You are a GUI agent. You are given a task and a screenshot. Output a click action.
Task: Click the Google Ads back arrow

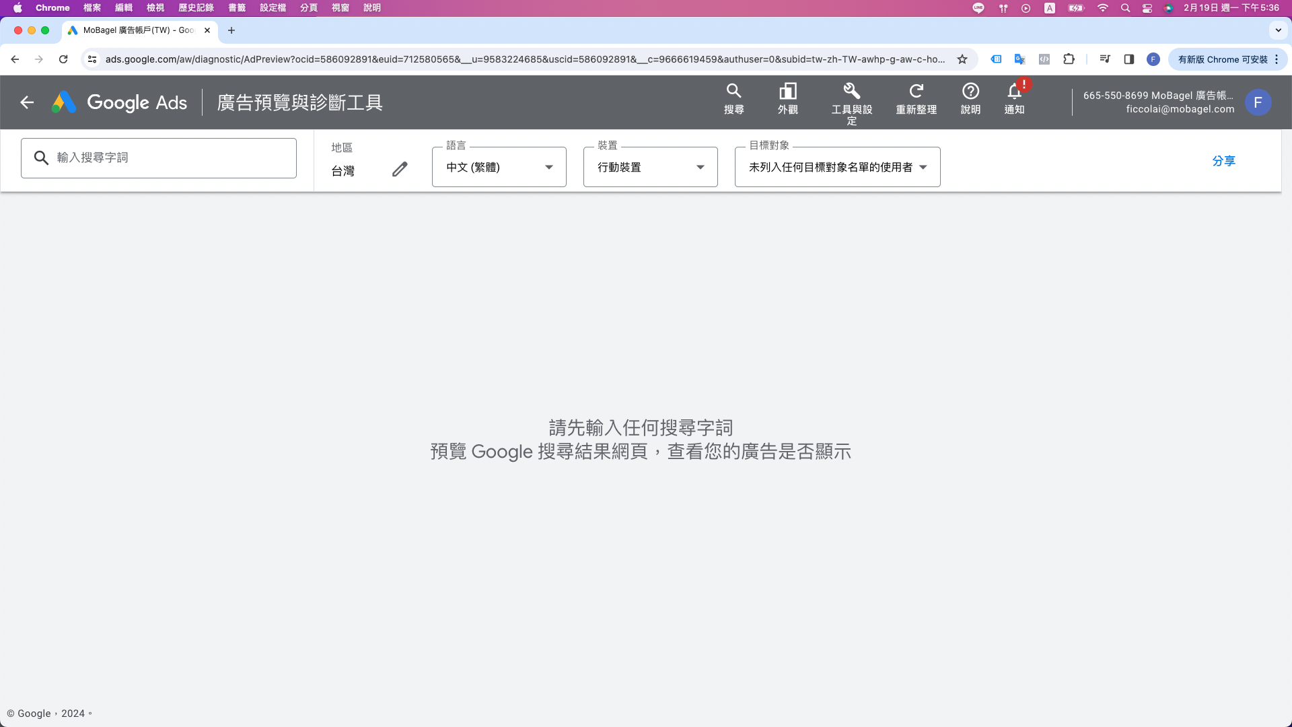click(x=27, y=102)
